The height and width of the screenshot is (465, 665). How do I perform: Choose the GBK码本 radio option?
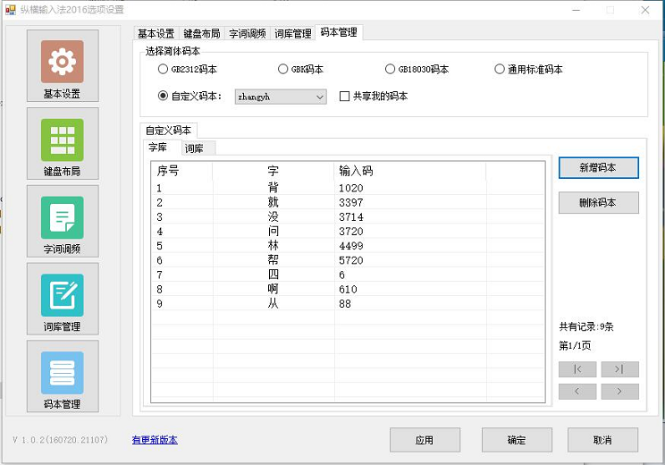tap(282, 69)
